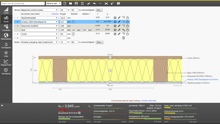Click the dotted shape icon in Airstop row

click(73, 22)
